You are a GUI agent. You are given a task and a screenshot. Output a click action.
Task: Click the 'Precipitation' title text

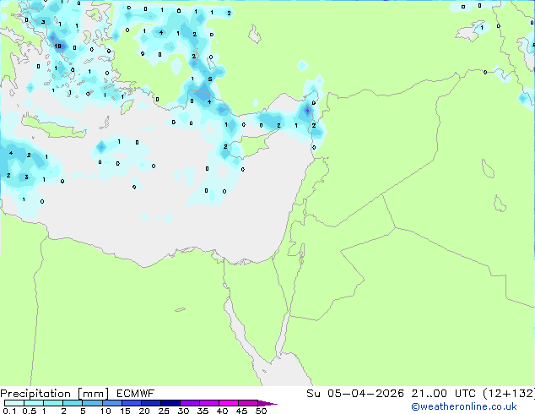[35, 394]
